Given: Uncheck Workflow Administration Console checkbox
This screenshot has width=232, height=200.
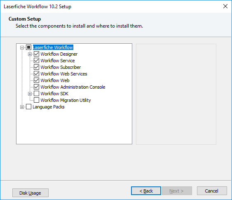Looking at the screenshot, I should coord(36,87).
